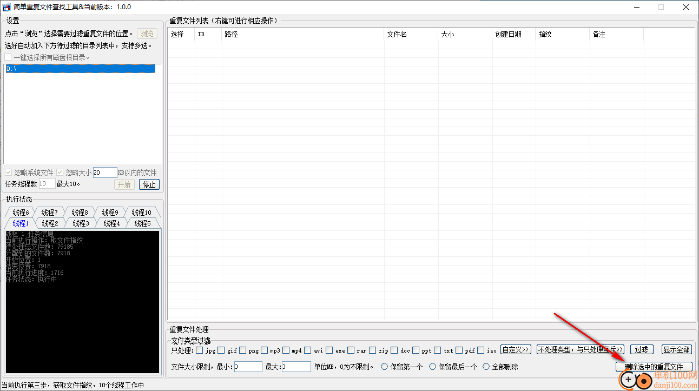Viewport: 699px width, 391px height.
Task: Click the 路径 column header
Action: click(x=303, y=34)
